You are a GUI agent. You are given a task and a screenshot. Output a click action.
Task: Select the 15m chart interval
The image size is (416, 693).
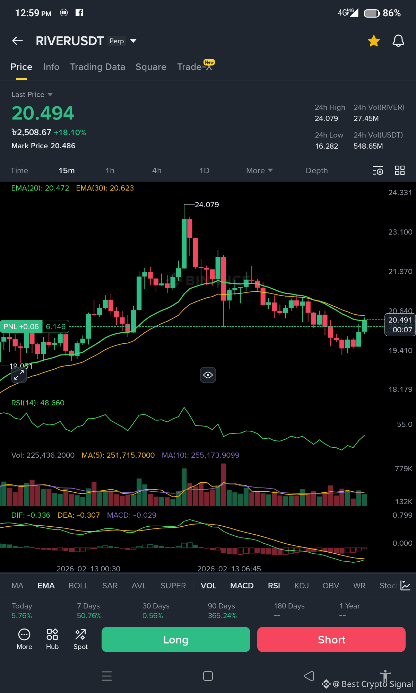tap(67, 170)
